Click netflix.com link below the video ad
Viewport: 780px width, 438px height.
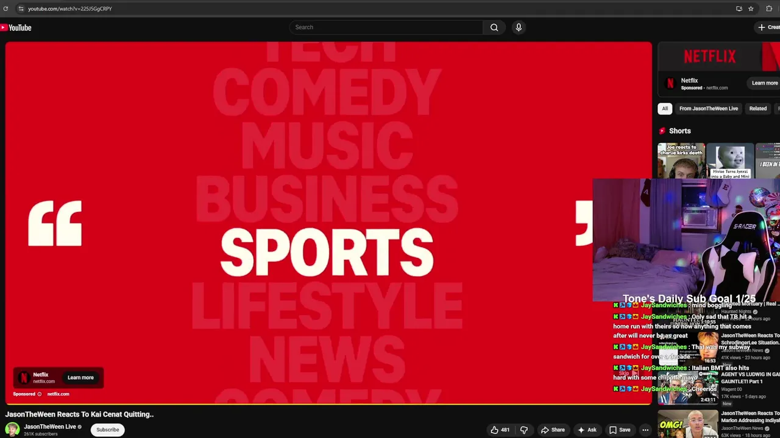pyautogui.click(x=58, y=394)
